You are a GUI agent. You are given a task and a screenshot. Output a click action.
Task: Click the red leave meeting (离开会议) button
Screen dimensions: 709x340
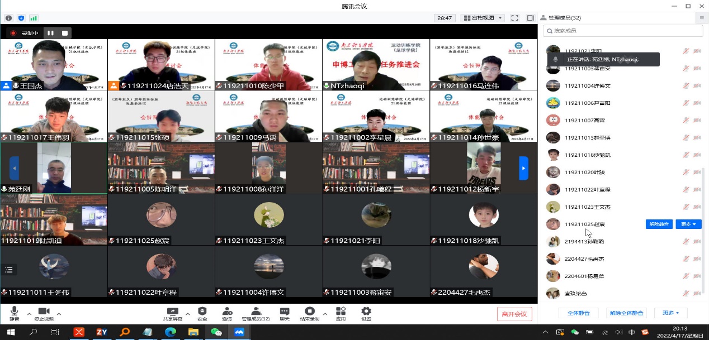pyautogui.click(x=514, y=314)
